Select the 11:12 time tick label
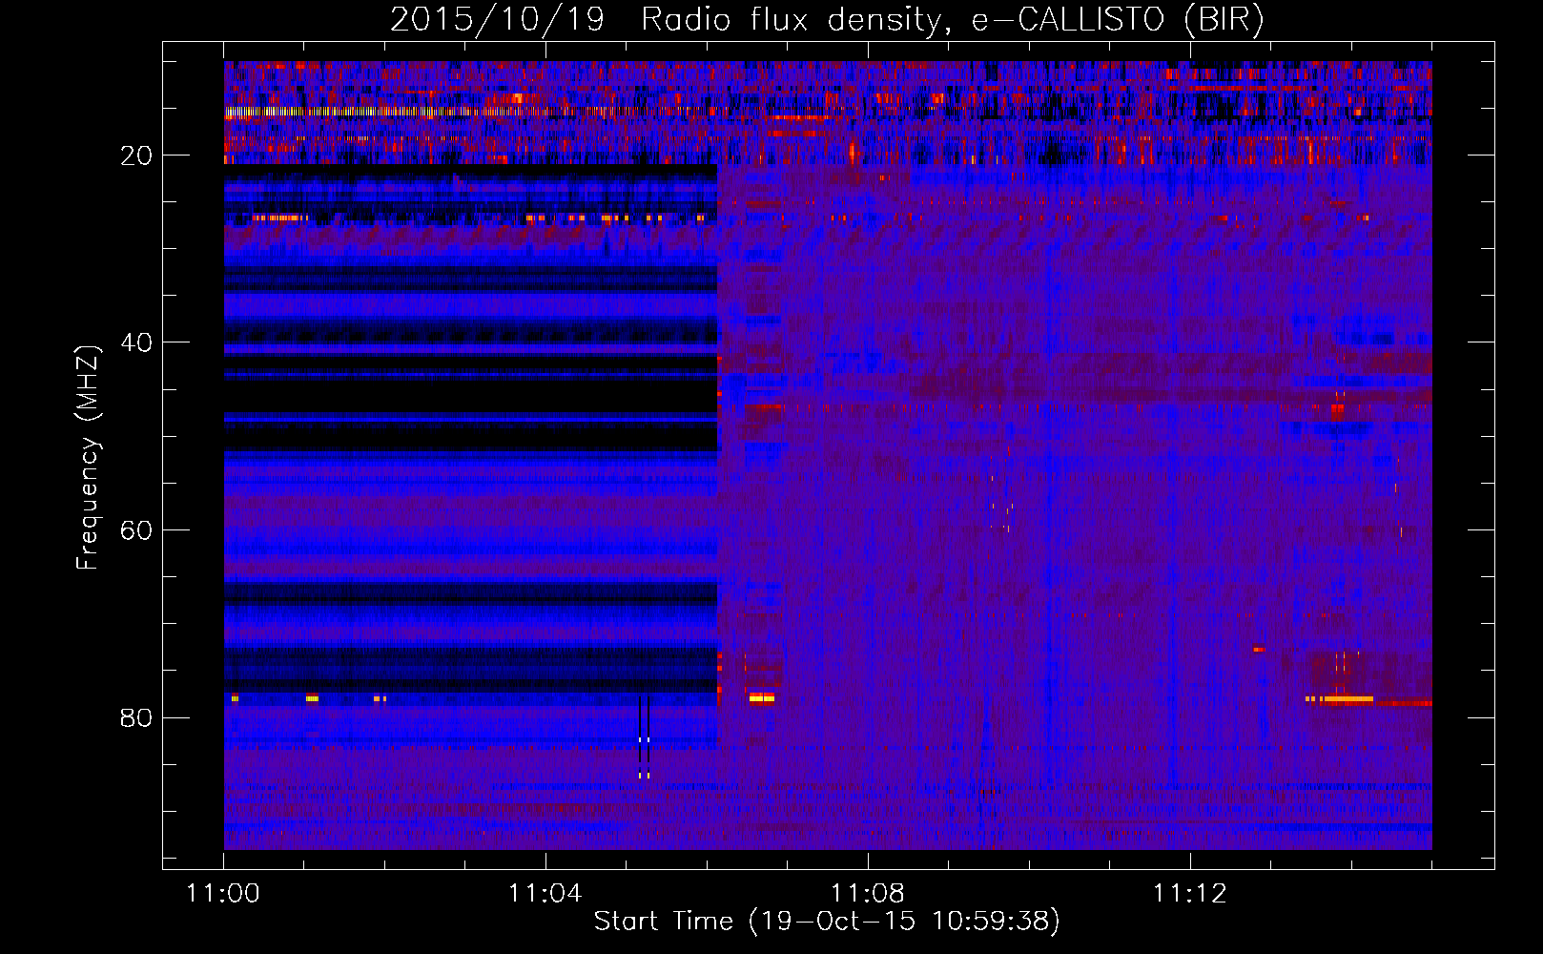1543x954 pixels. tap(1190, 894)
